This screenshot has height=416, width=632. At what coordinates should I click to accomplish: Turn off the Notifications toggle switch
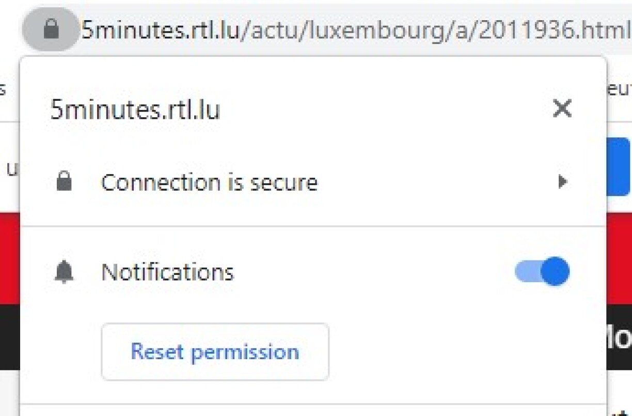coord(542,271)
